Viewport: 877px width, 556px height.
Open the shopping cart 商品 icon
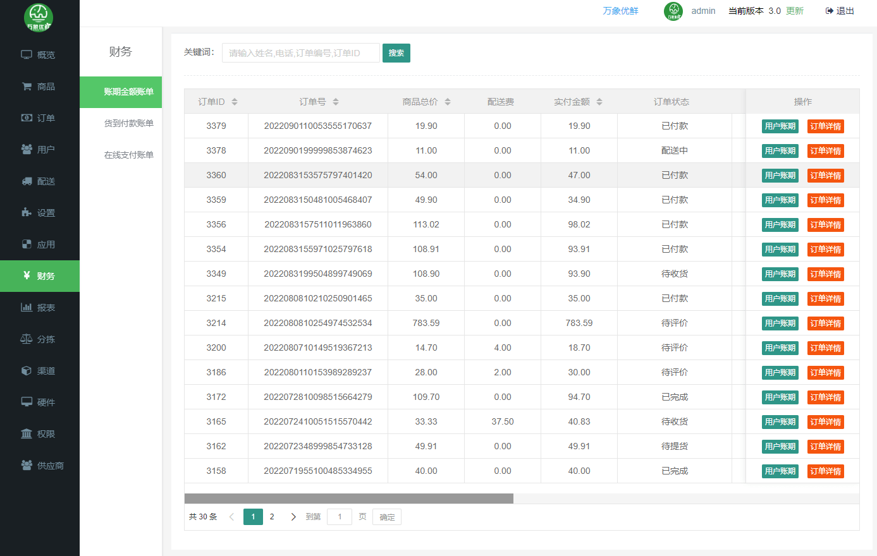27,87
